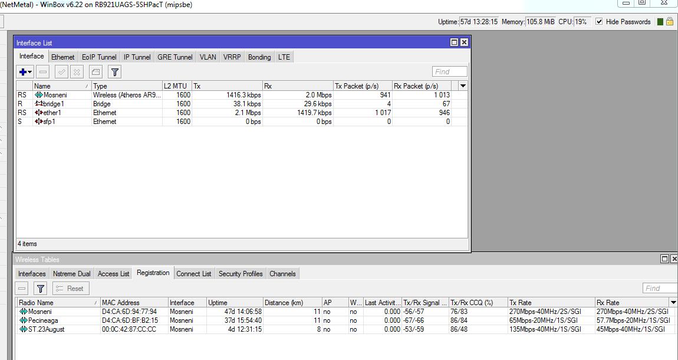Image resolution: width=678 pixels, height=360 pixels.
Task: Click the uptime value 47d 14:06:58
Action: pos(242,312)
